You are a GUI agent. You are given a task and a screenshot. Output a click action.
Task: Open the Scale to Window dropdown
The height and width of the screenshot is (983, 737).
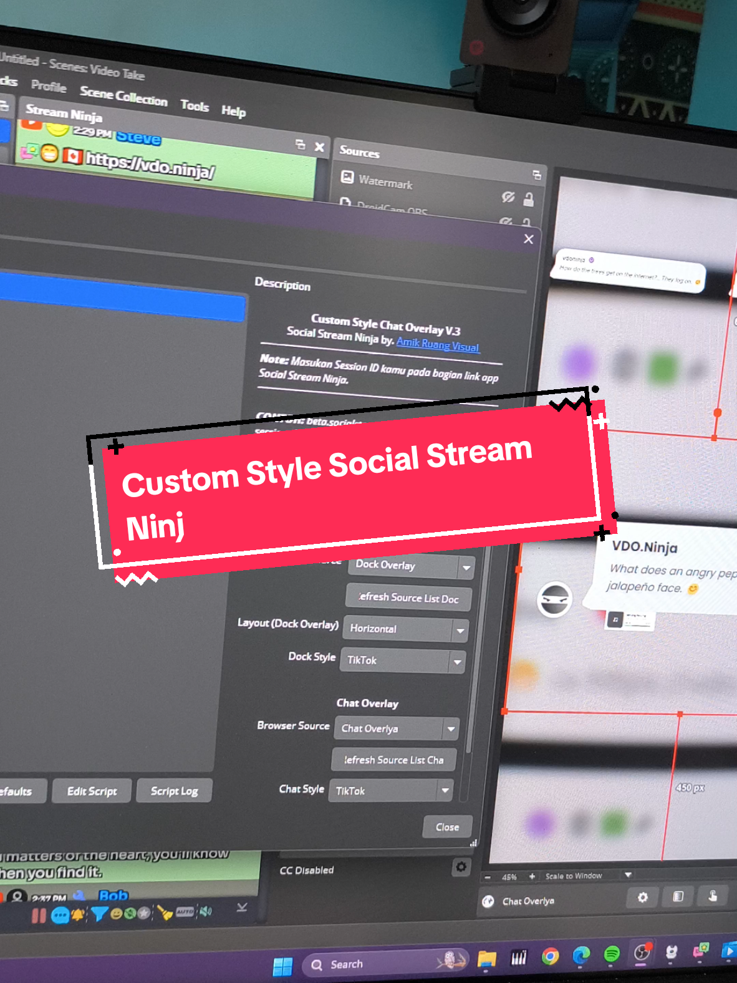[589, 876]
